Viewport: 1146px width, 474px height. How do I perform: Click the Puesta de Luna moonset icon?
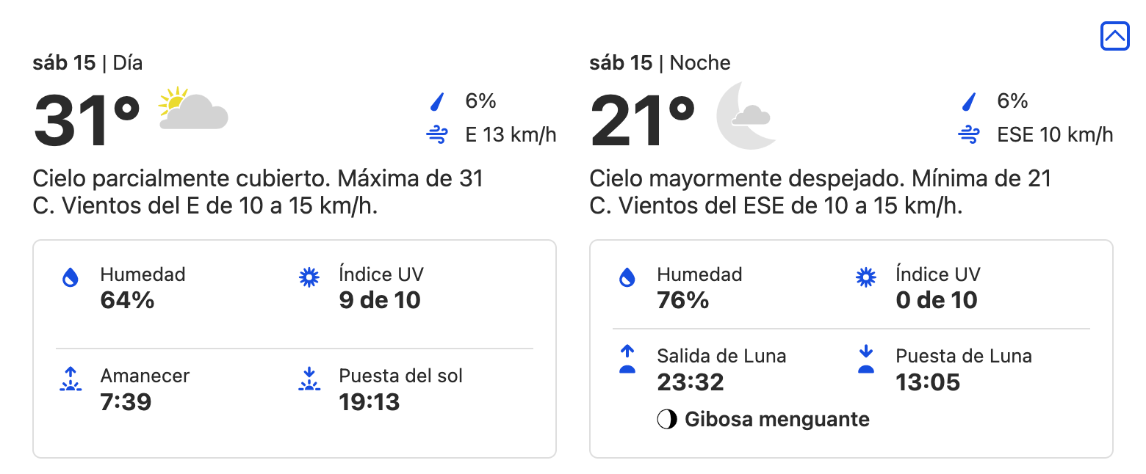click(x=866, y=360)
